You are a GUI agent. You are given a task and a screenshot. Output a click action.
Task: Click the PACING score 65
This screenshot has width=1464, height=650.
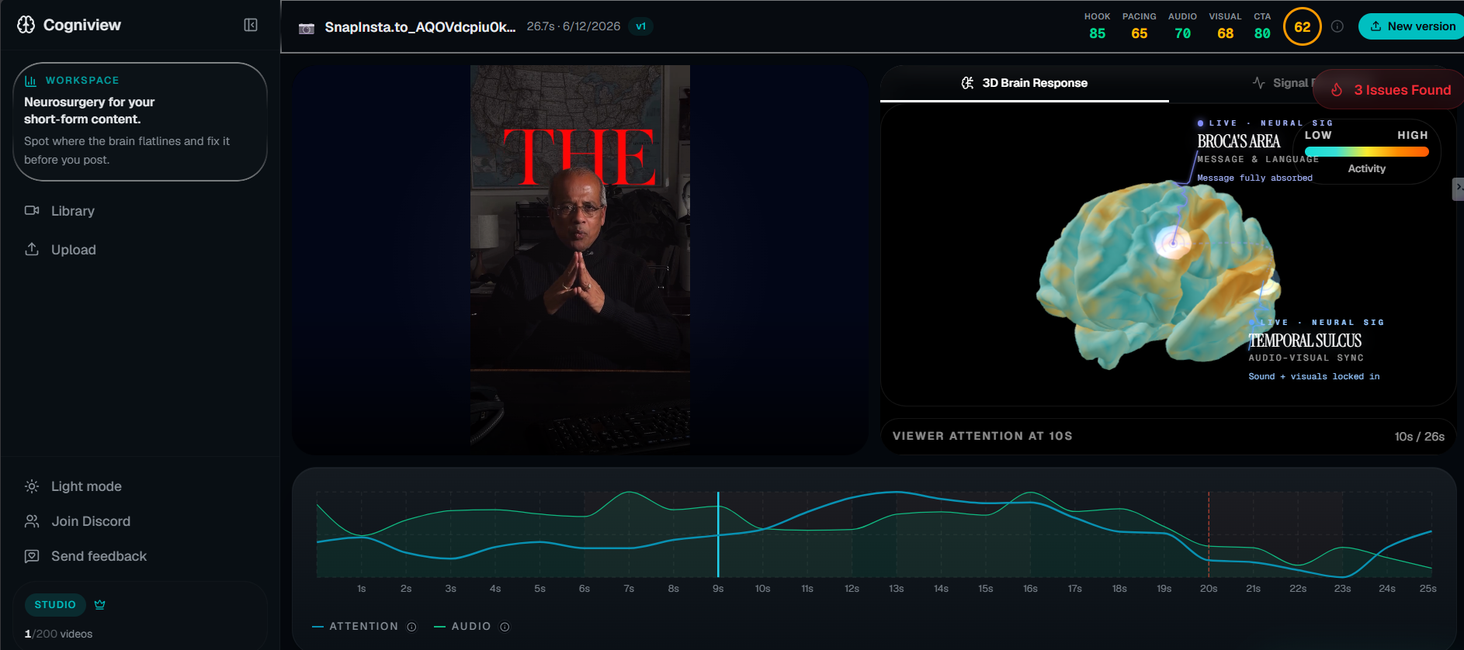pyautogui.click(x=1139, y=33)
